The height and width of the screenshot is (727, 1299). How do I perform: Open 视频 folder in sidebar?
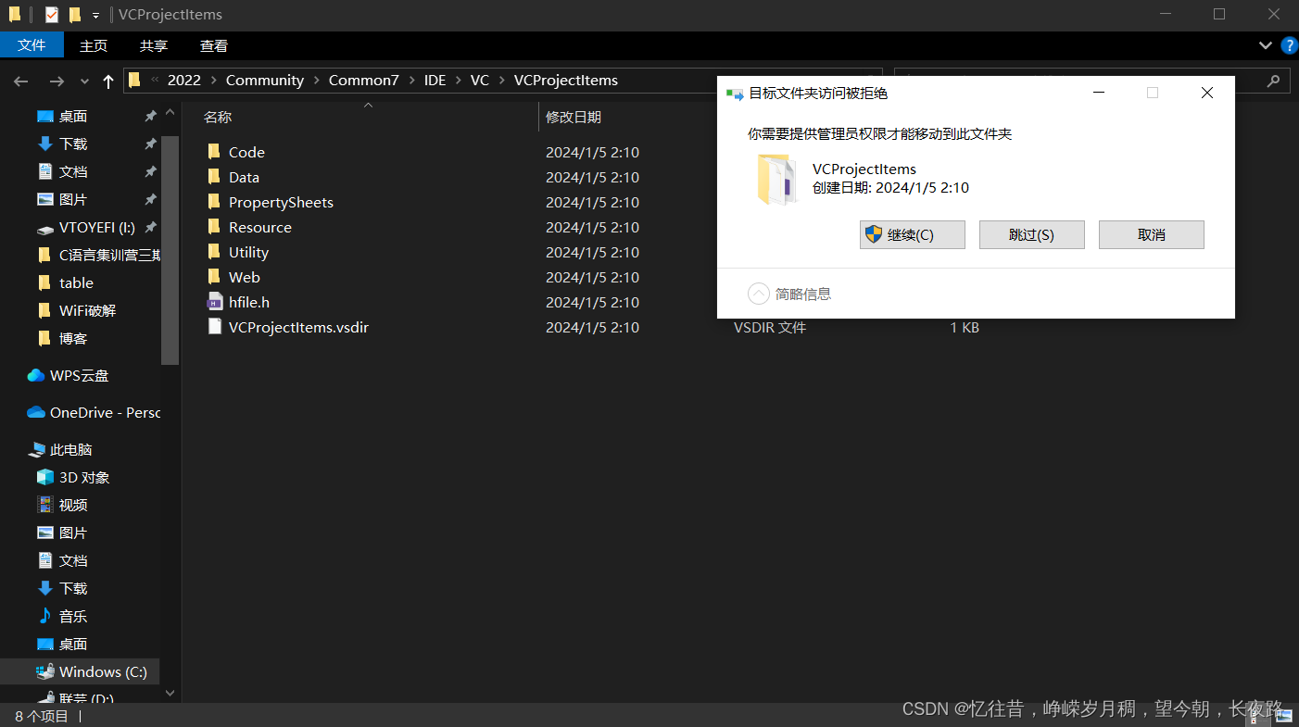(62, 505)
